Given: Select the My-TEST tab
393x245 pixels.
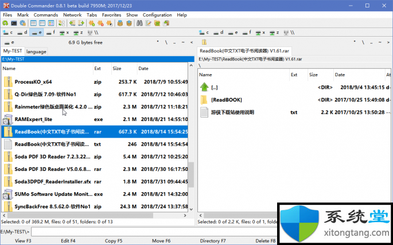Looking at the screenshot, I should click(x=13, y=51).
